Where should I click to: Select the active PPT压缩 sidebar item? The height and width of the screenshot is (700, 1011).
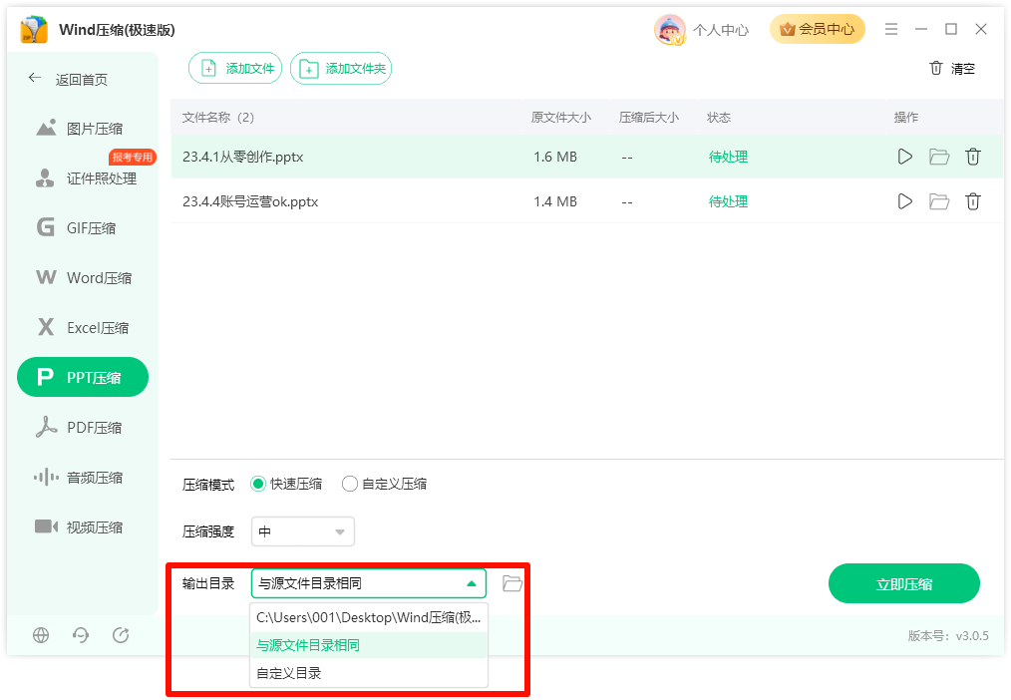[83, 377]
